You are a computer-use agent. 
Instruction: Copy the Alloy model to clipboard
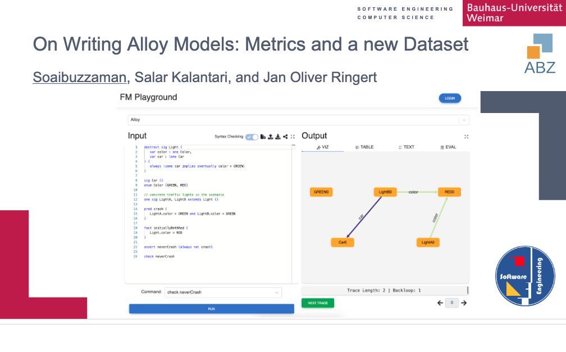pos(262,137)
